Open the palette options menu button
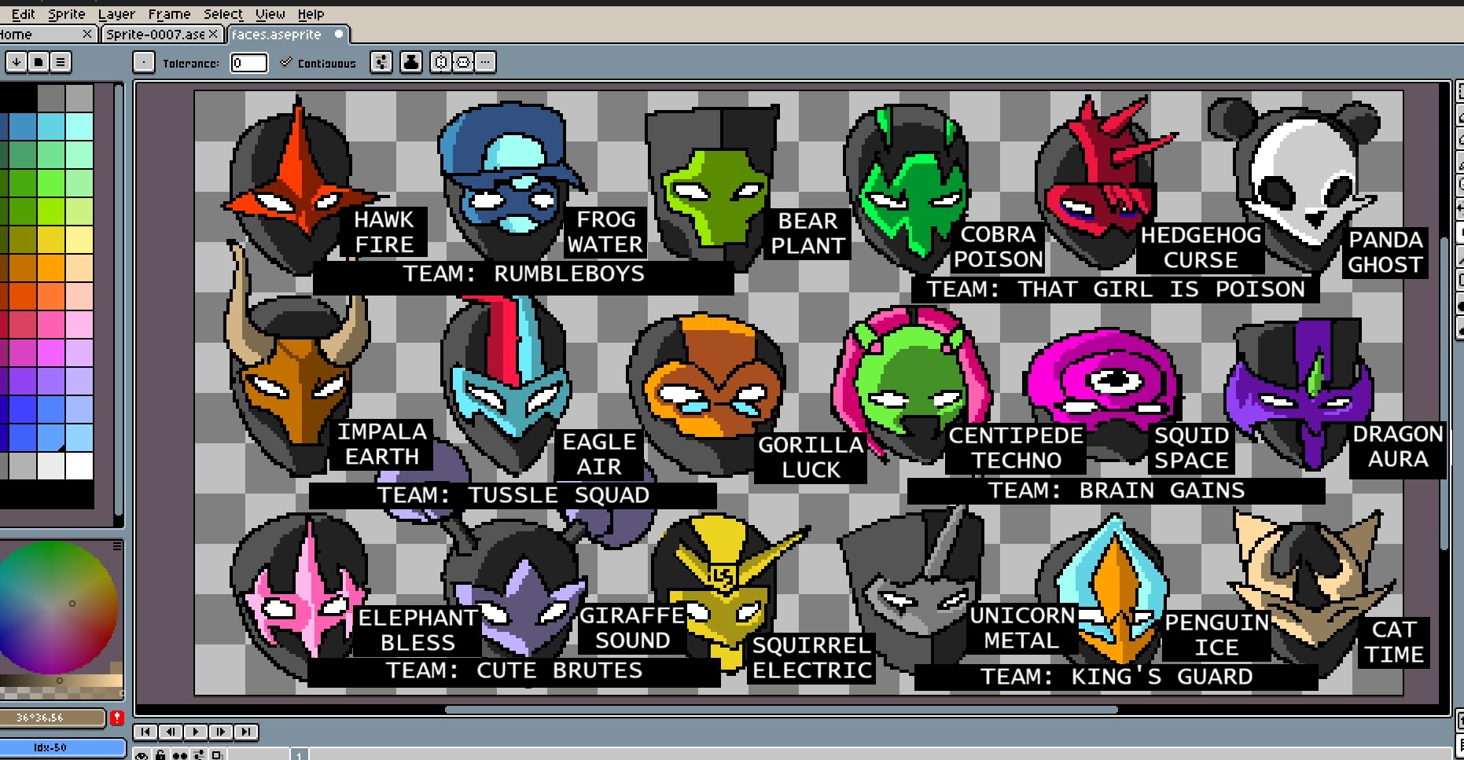The height and width of the screenshot is (760, 1464). point(61,62)
